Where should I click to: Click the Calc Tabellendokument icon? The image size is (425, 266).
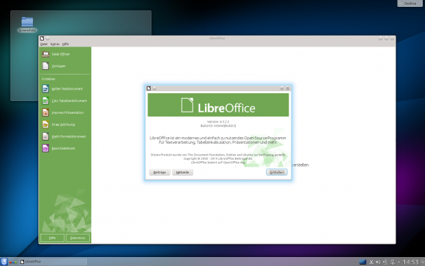[x=45, y=101]
